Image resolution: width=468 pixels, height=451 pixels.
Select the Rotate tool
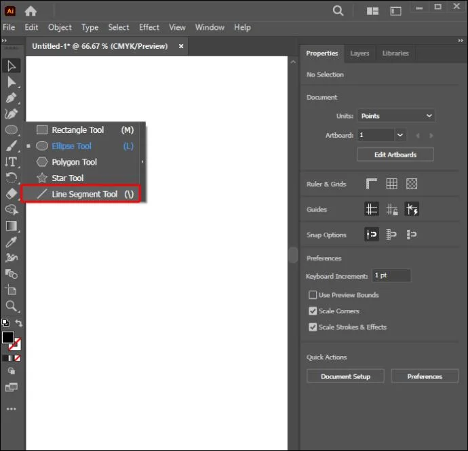[x=12, y=178]
